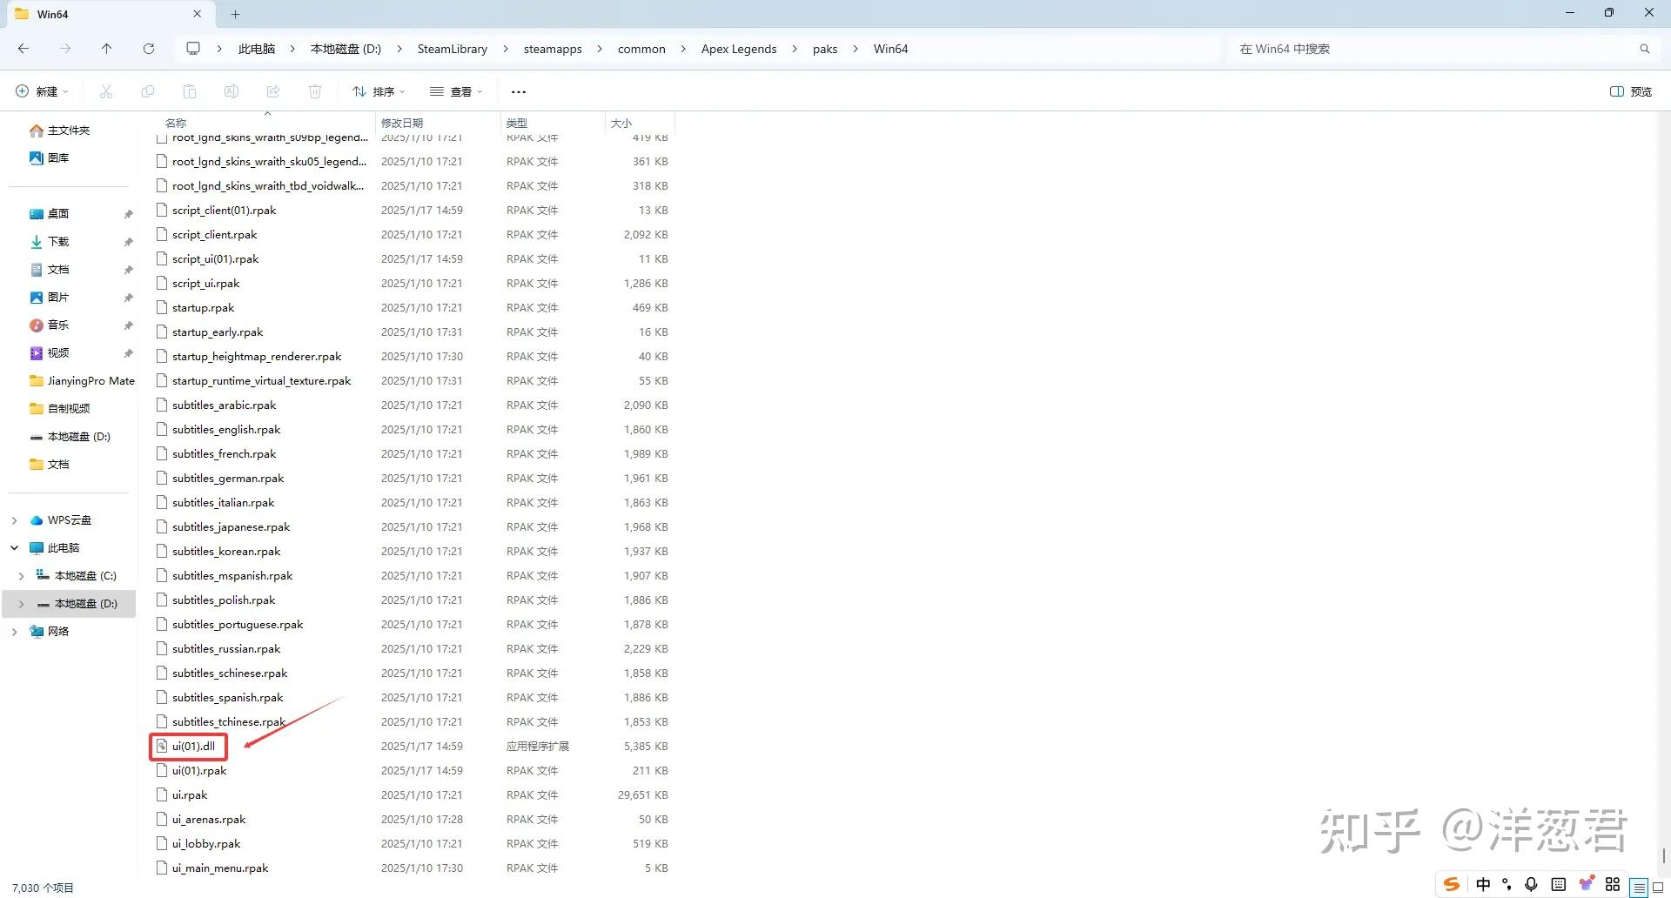Switch to details view layout icon
The image size is (1671, 898).
(x=1640, y=888)
